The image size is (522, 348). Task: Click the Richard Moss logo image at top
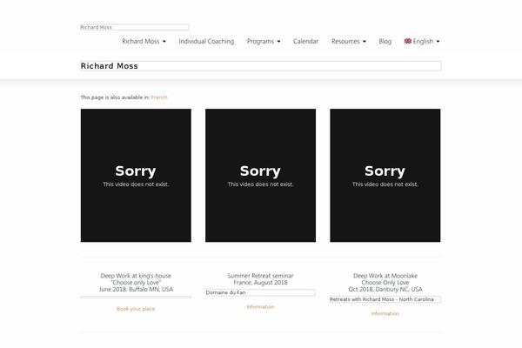coord(135,27)
